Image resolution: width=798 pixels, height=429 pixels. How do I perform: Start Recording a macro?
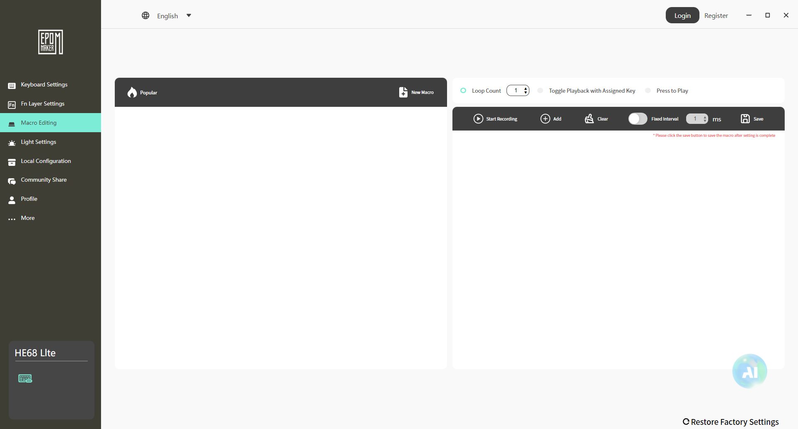click(x=502, y=119)
